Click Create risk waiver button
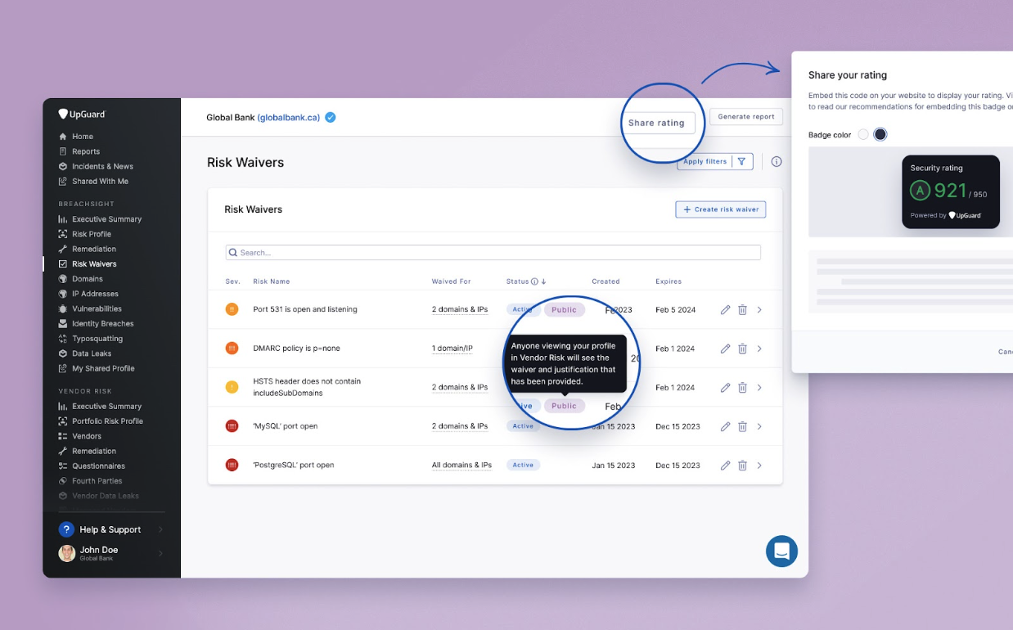Viewport: 1013px width, 630px height. (721, 209)
